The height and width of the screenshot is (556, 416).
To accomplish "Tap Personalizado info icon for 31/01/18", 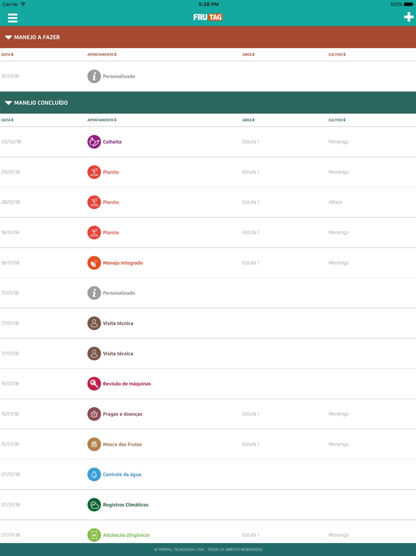I will tap(94, 76).
